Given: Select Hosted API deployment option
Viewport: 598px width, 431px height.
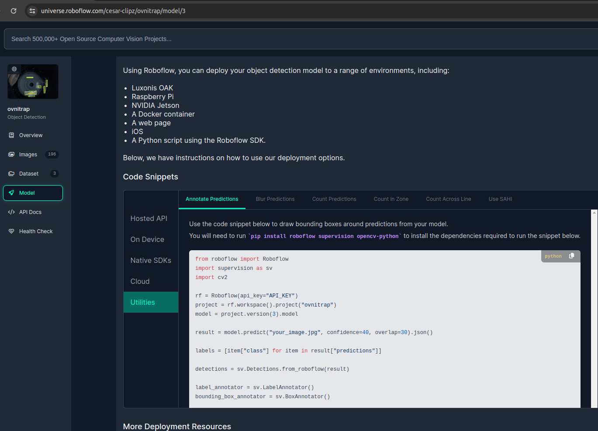Looking at the screenshot, I should pyautogui.click(x=149, y=218).
